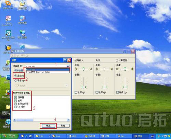Screen dimensions: 171x139
Task: Check 选择 under 线路输入 column
Action: pyautogui.click(x=76, y=92)
